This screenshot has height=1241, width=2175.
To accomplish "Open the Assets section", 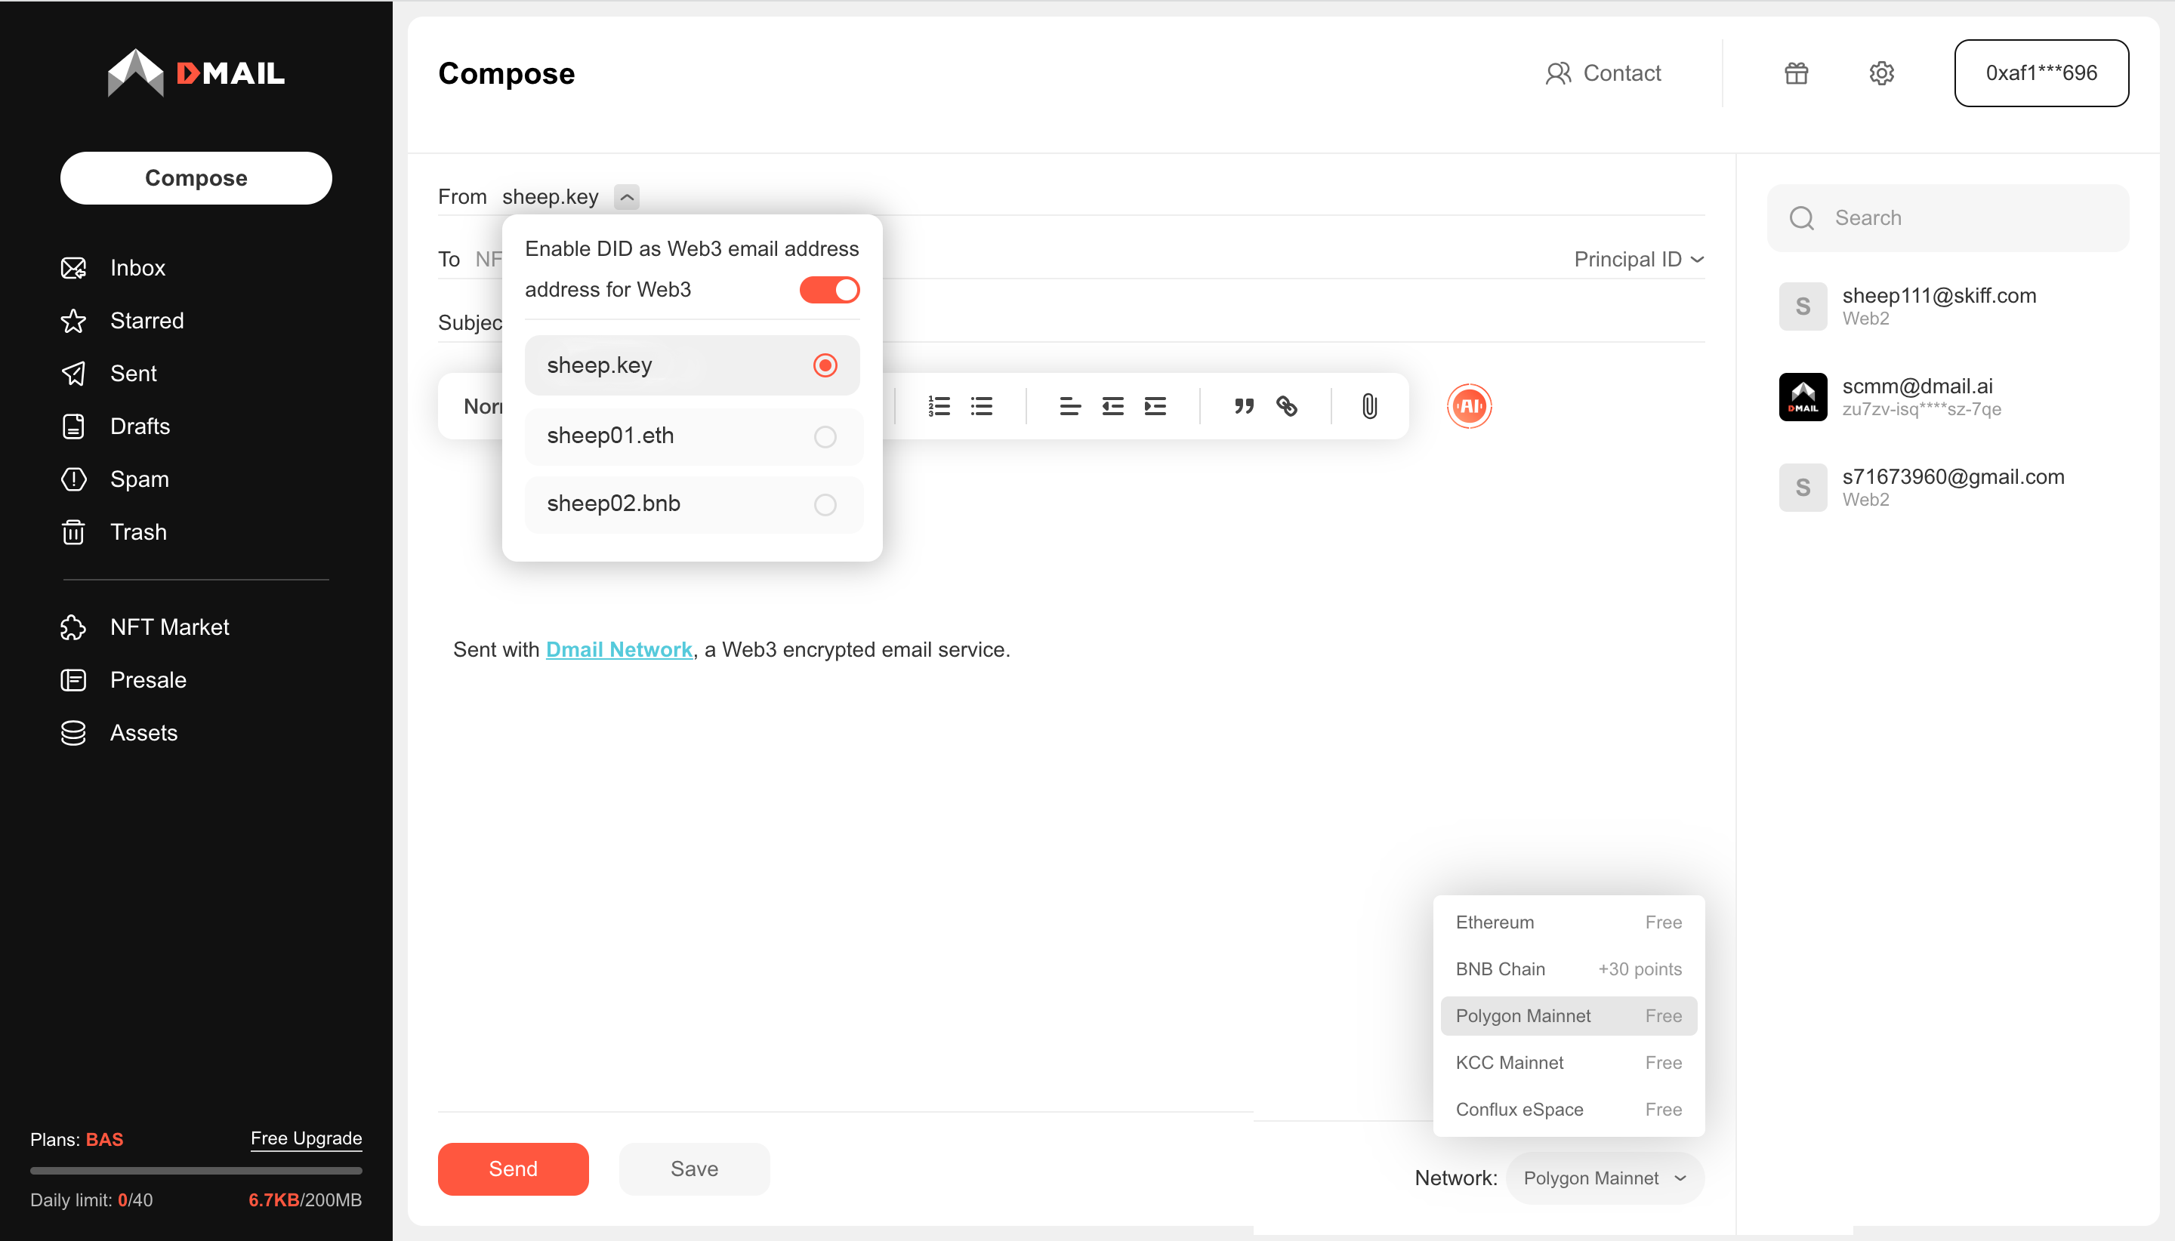I will pos(143,733).
